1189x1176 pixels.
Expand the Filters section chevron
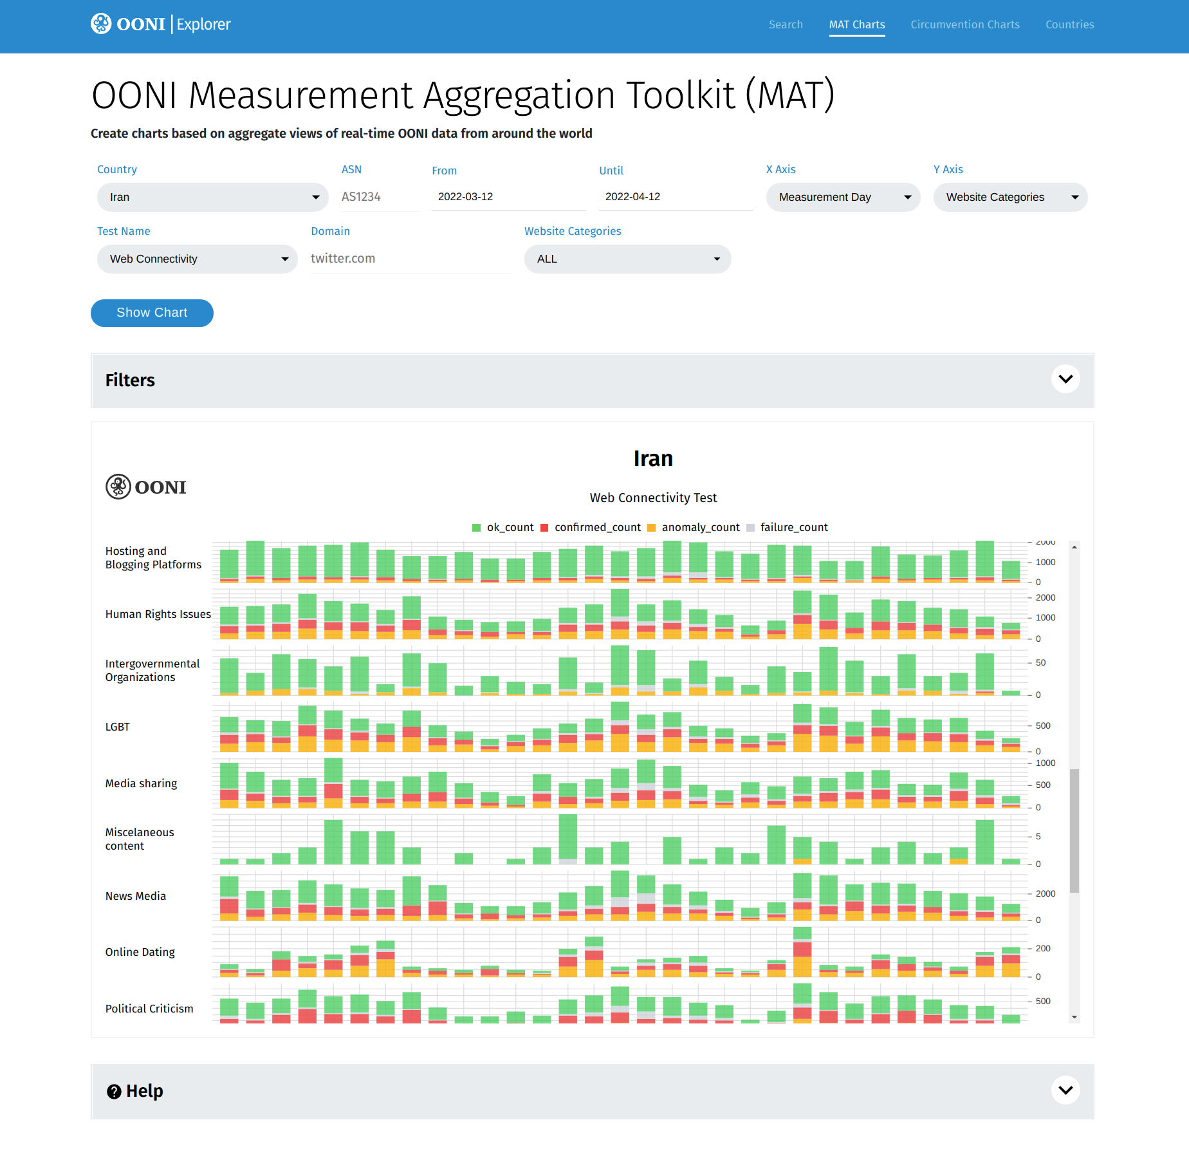(x=1065, y=379)
